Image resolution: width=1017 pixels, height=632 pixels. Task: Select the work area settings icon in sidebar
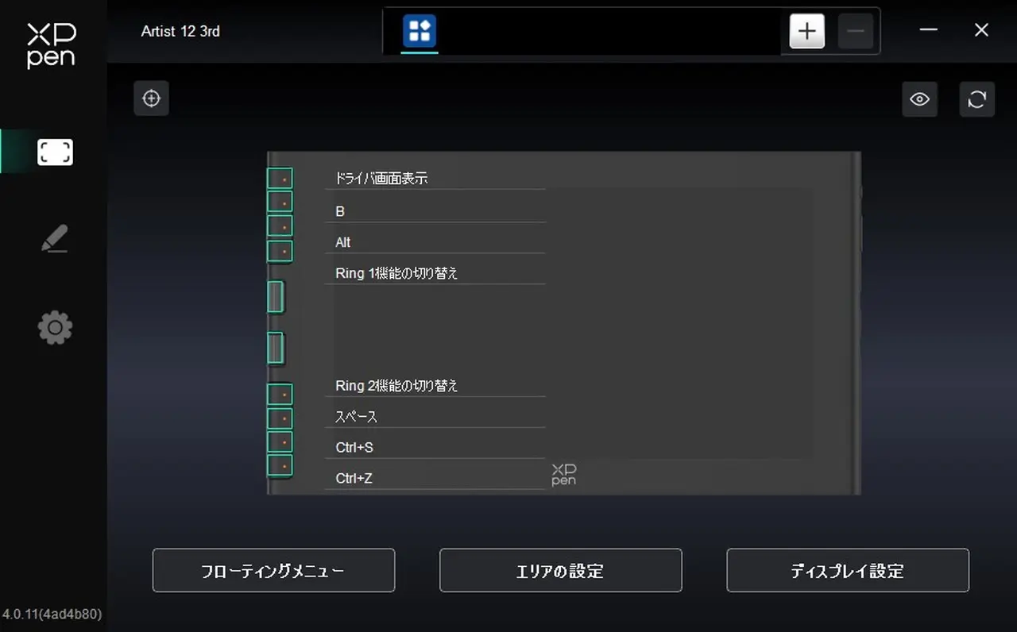coord(53,152)
